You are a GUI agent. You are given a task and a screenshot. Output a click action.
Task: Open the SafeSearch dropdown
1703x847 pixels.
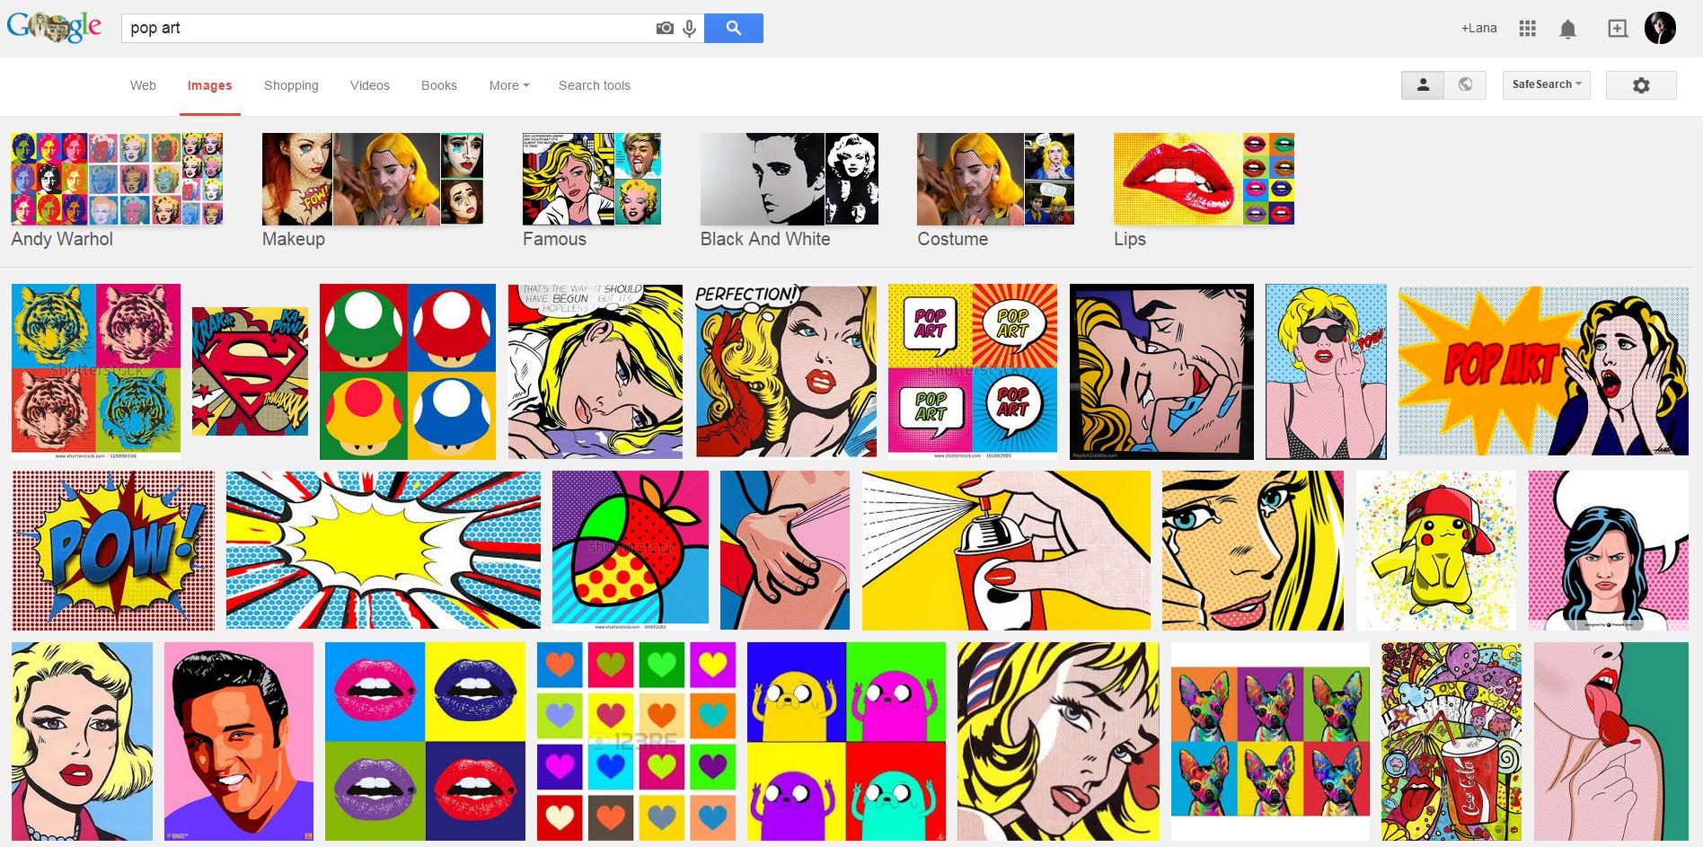1547,84
